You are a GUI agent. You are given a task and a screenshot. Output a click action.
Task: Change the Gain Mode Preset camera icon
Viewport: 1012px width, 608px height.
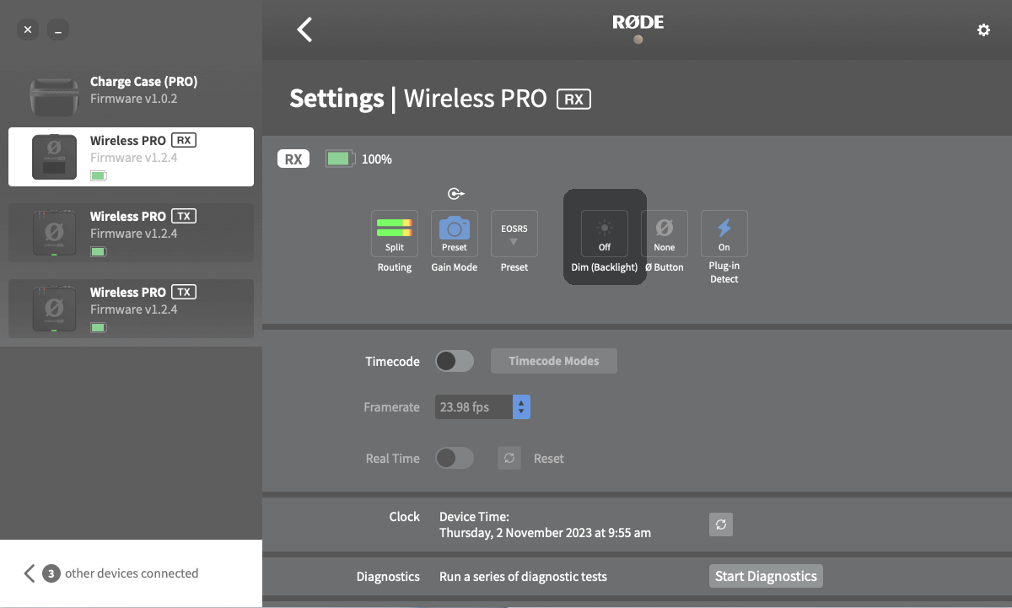pos(455,234)
